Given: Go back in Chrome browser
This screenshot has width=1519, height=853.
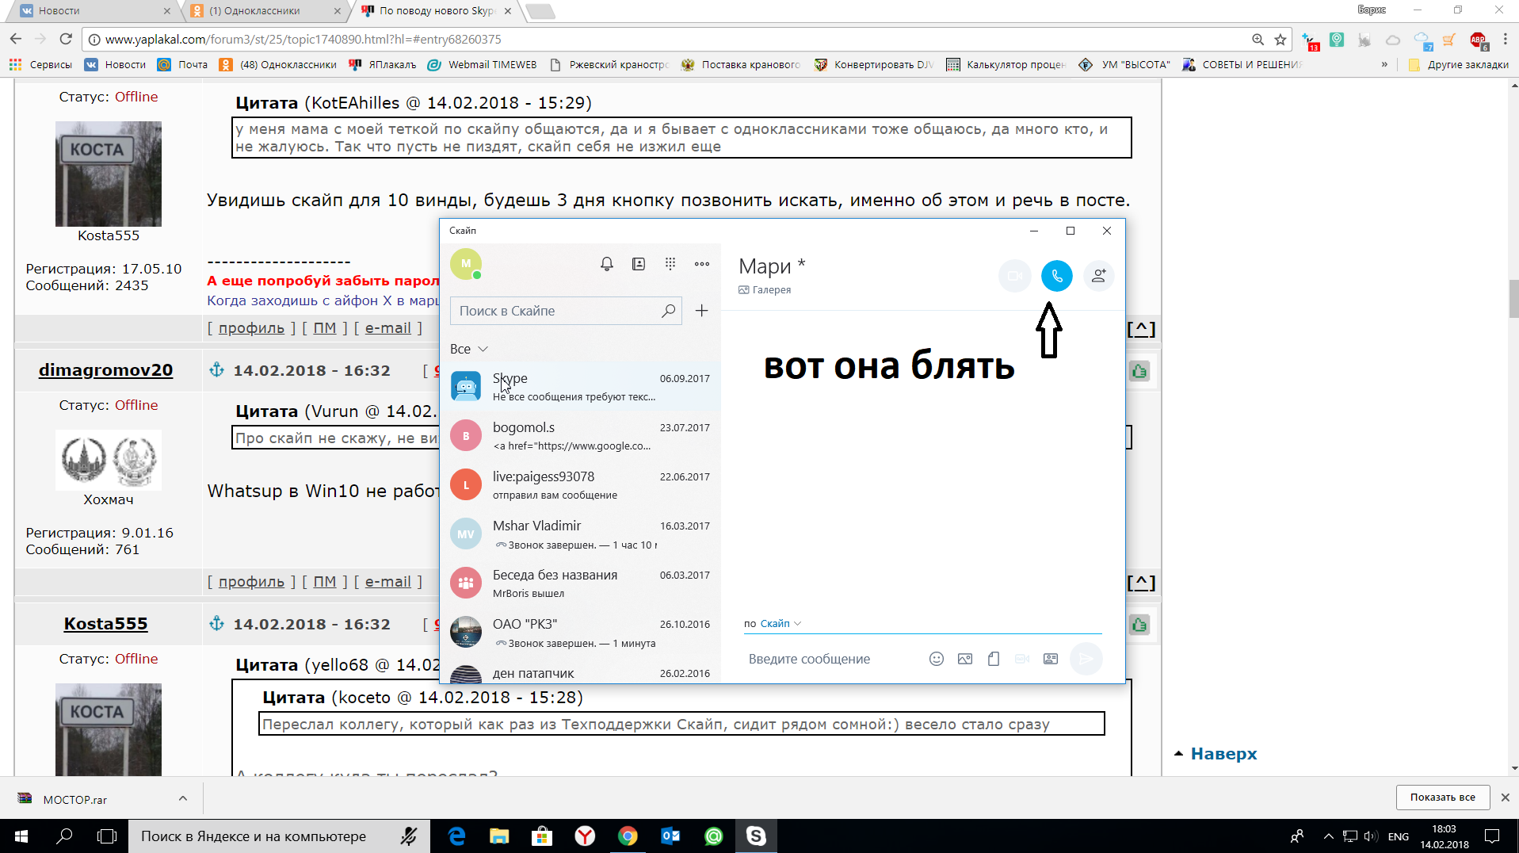Looking at the screenshot, I should coord(16,39).
